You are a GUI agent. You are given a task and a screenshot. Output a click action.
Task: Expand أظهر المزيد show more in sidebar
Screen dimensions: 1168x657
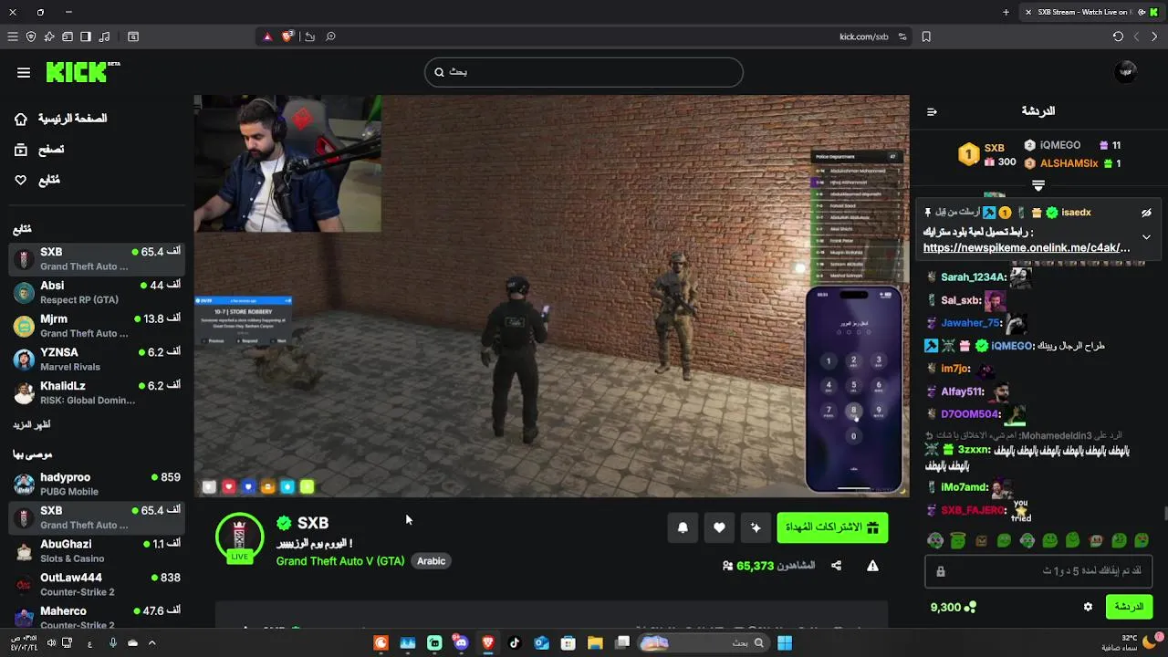click(32, 425)
